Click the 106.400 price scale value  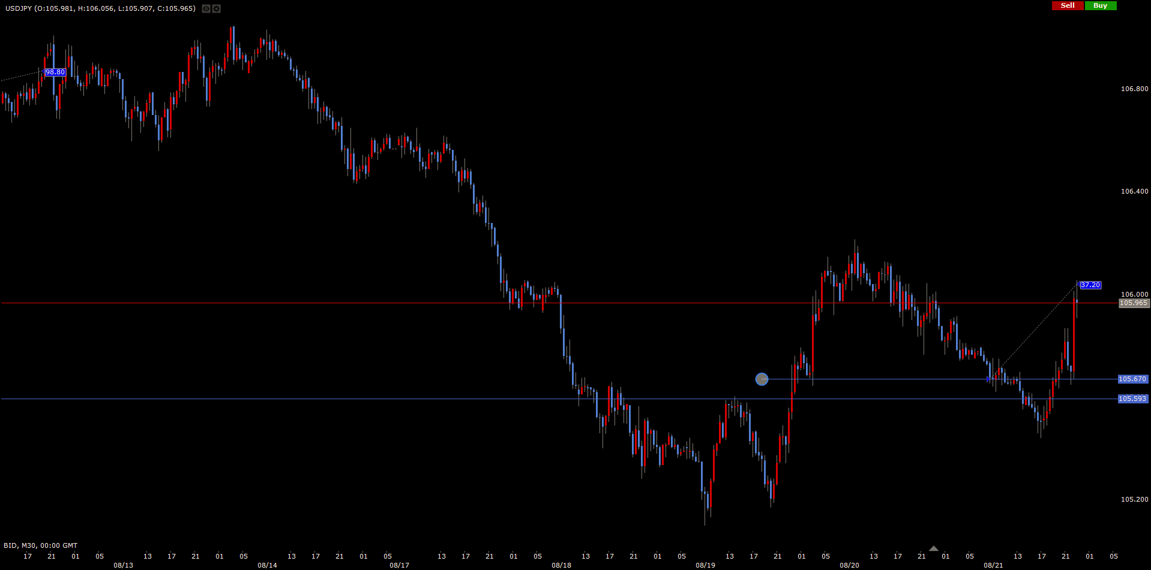coord(1134,191)
